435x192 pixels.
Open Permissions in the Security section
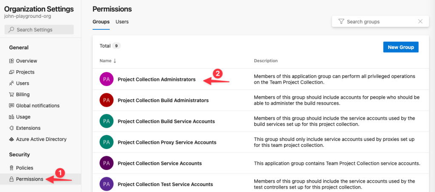pos(29,179)
